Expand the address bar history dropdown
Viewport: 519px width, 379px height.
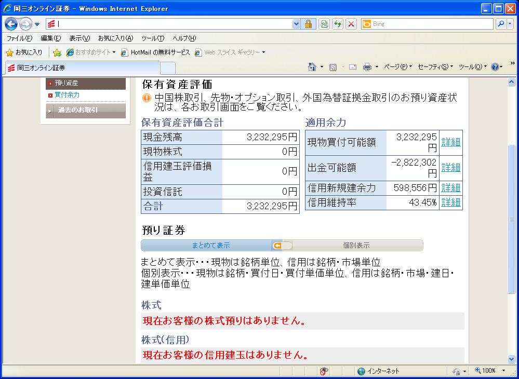296,24
